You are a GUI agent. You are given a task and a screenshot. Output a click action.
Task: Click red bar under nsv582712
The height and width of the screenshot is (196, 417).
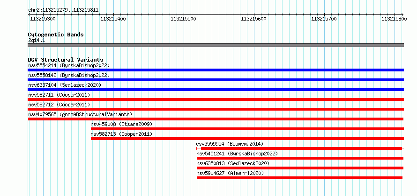[216, 109]
